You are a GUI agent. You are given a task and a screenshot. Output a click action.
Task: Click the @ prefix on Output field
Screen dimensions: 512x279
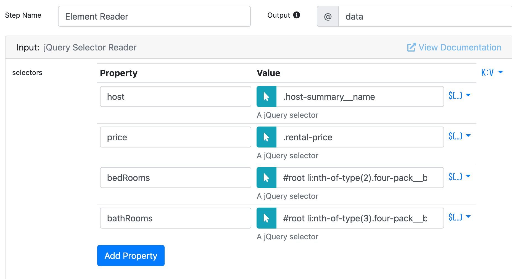pyautogui.click(x=328, y=17)
